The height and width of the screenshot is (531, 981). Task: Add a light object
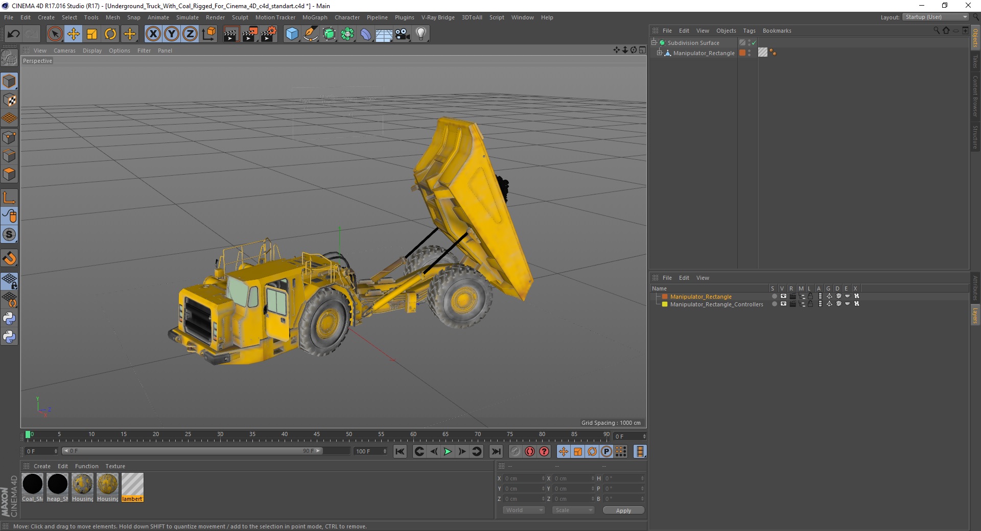(x=421, y=34)
